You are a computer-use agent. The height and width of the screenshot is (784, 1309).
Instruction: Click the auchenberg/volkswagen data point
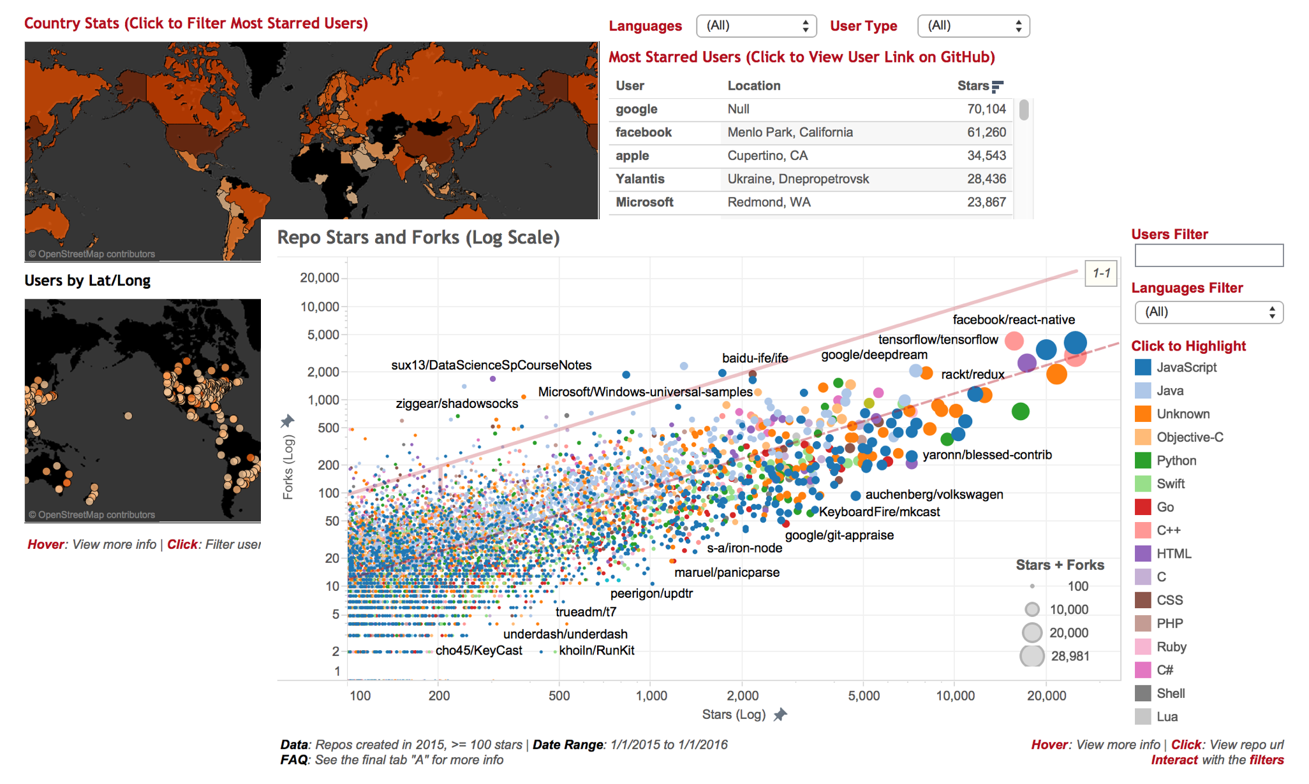click(x=855, y=495)
